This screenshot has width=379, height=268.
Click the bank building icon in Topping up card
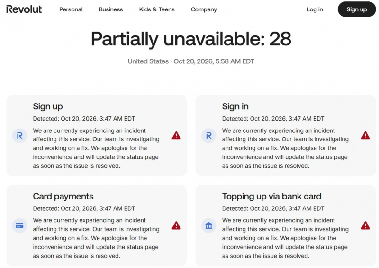click(x=208, y=225)
